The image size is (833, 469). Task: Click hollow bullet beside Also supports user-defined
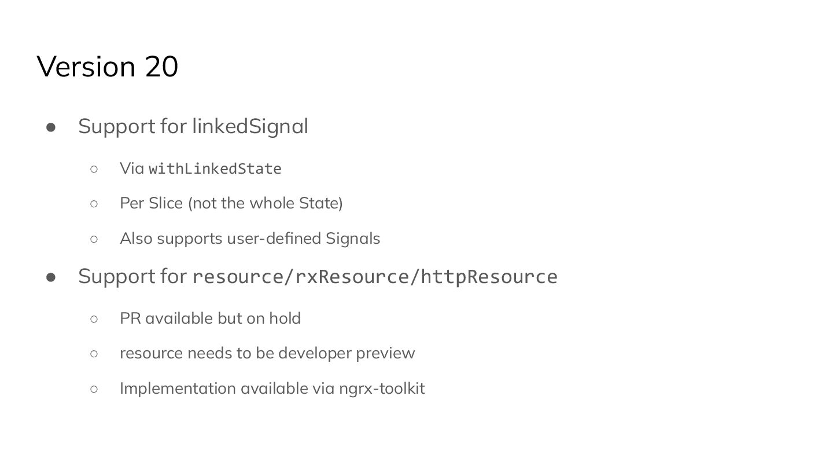point(94,239)
